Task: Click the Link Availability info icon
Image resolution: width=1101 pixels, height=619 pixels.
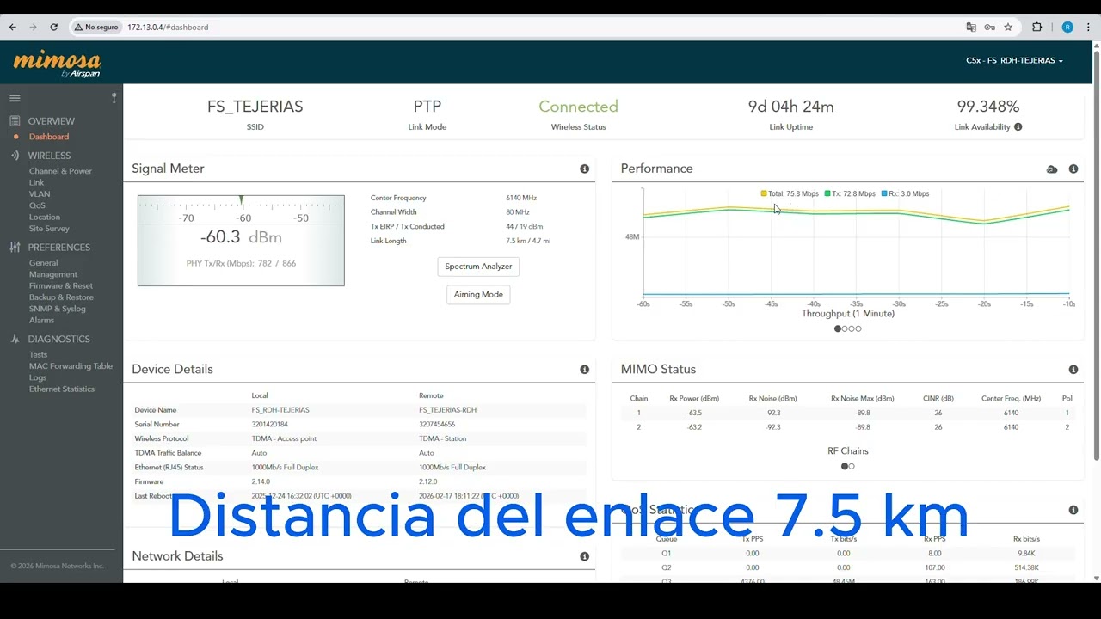Action: [x=1018, y=127]
